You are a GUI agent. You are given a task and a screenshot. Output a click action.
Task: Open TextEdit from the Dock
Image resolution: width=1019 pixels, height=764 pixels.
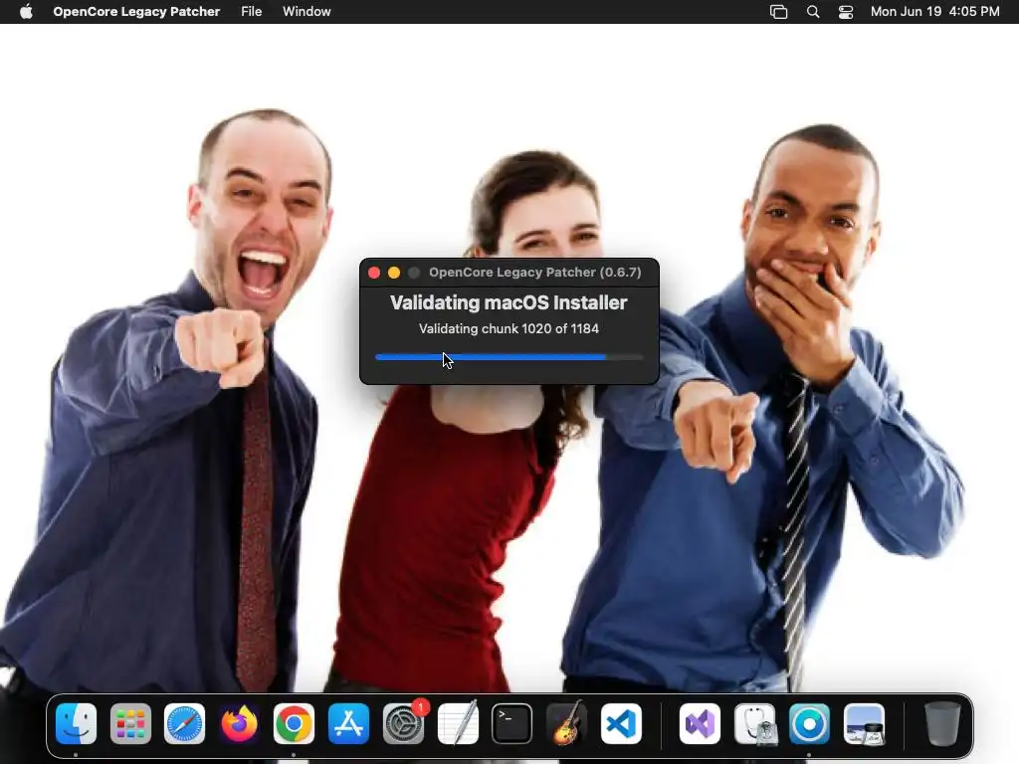pyautogui.click(x=458, y=724)
